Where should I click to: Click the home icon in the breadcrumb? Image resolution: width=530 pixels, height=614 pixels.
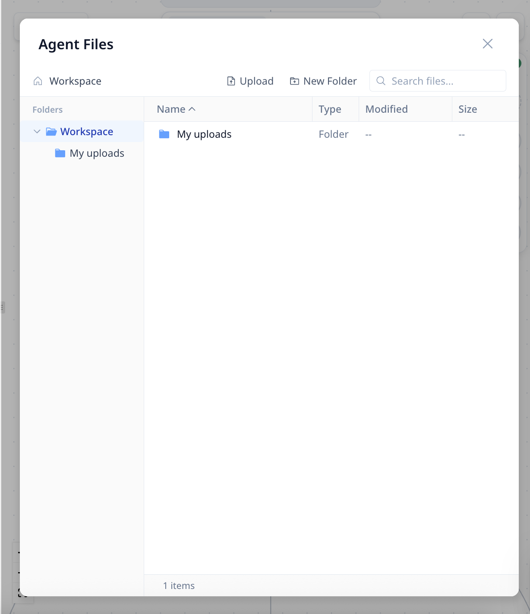point(38,81)
